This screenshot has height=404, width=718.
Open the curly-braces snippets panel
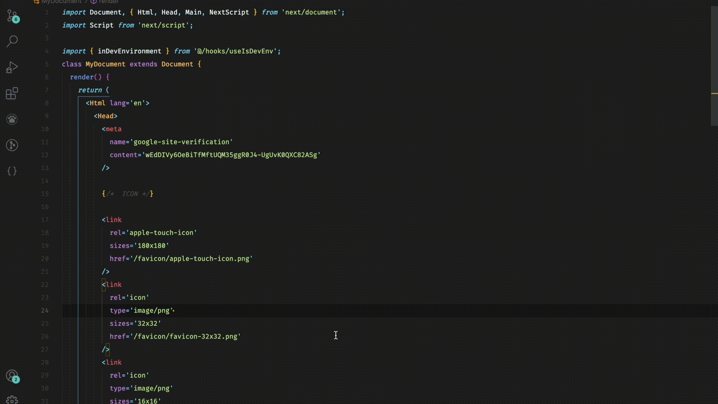click(x=12, y=171)
